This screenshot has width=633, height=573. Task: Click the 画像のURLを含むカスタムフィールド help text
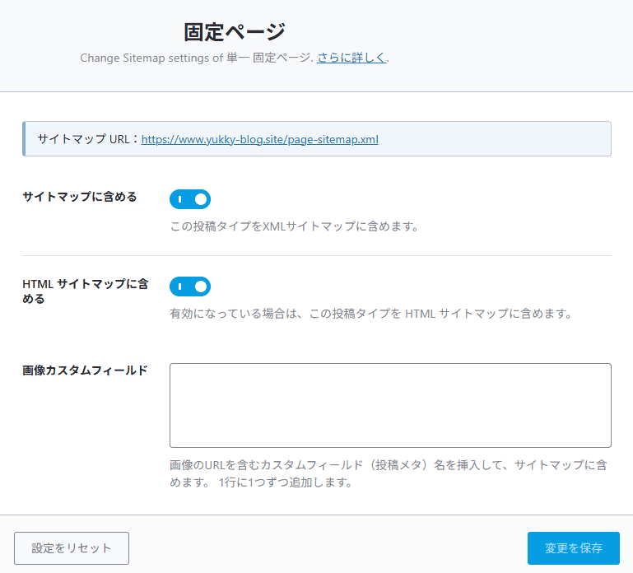[x=388, y=473]
